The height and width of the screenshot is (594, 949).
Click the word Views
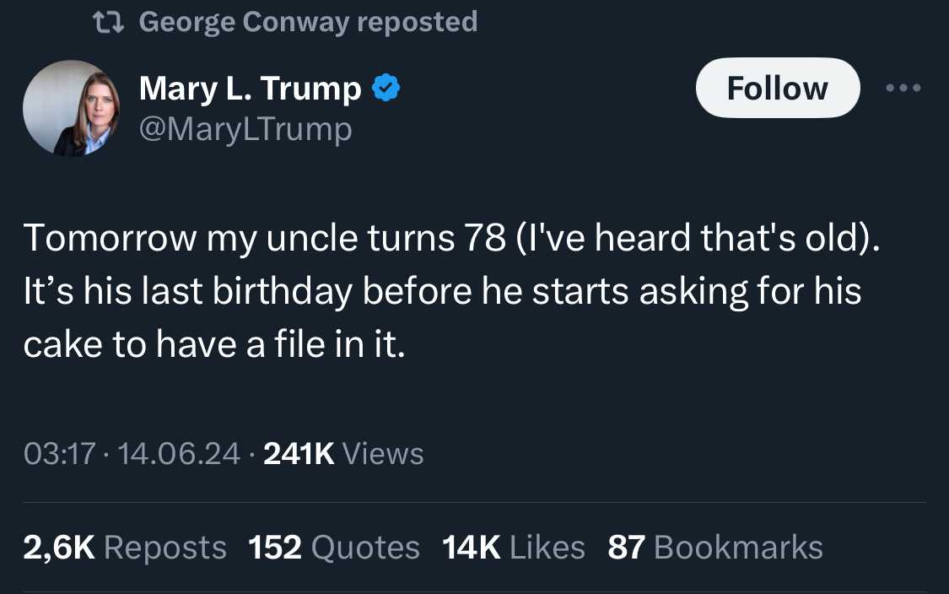[383, 454]
